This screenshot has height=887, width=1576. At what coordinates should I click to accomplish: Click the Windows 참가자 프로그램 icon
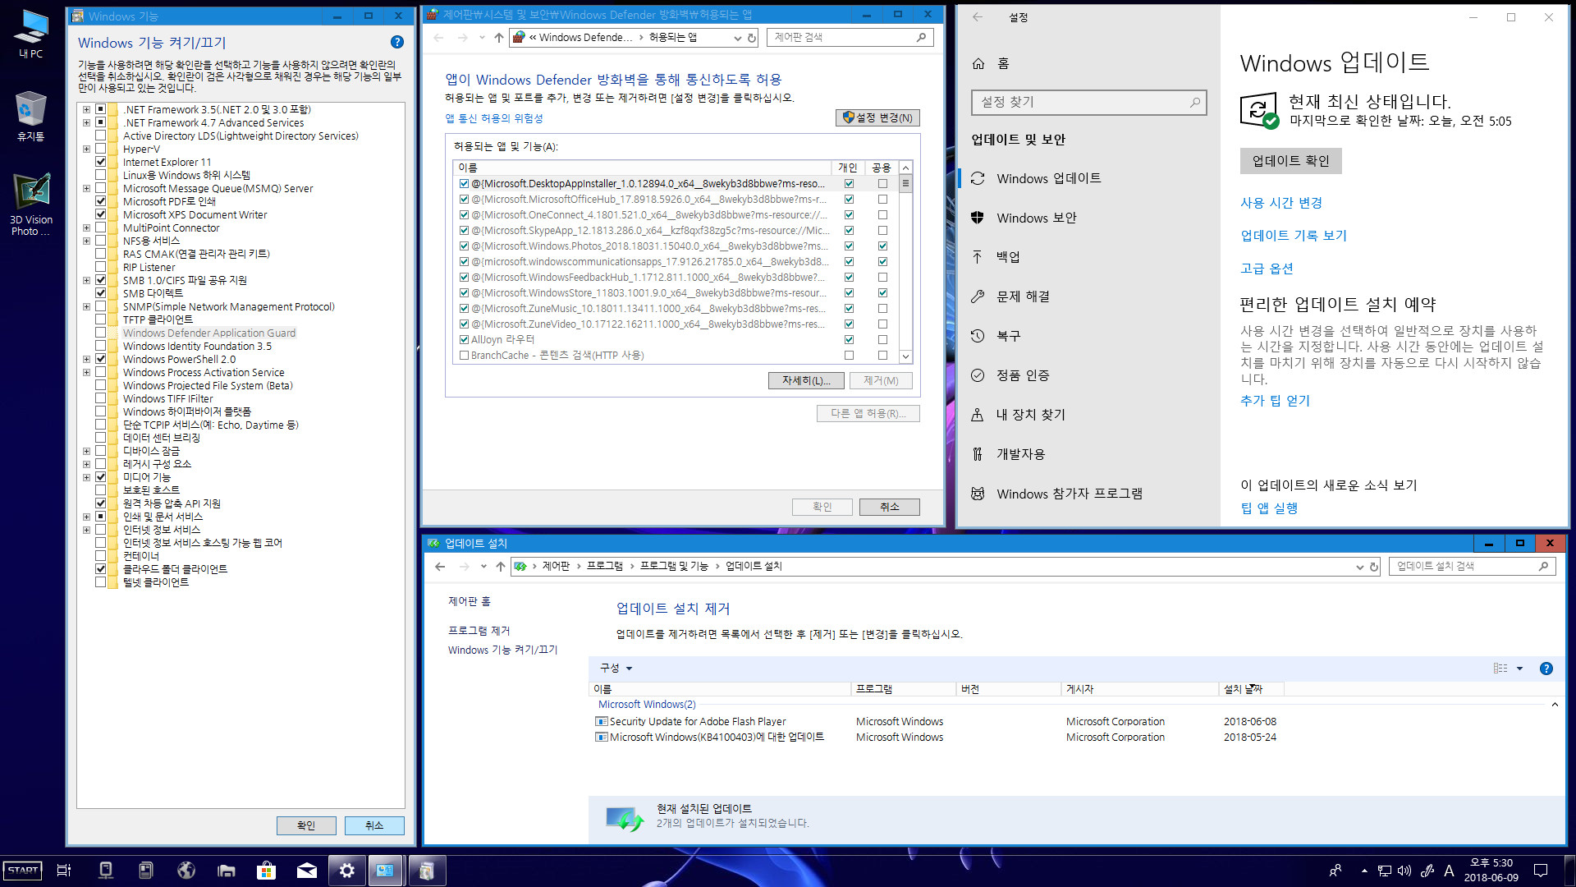click(978, 494)
